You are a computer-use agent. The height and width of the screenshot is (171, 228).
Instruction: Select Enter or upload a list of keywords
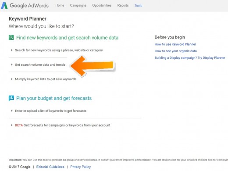point(50,111)
